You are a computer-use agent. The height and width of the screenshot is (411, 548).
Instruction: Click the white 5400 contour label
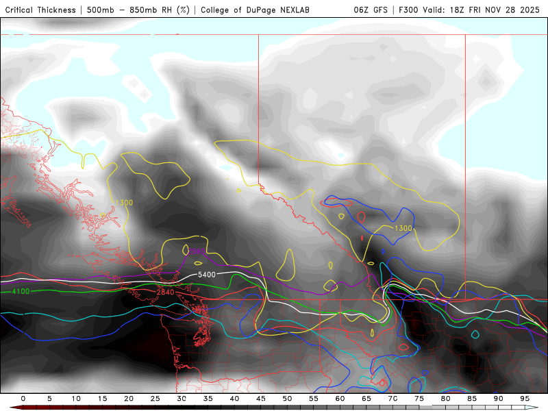click(x=207, y=275)
